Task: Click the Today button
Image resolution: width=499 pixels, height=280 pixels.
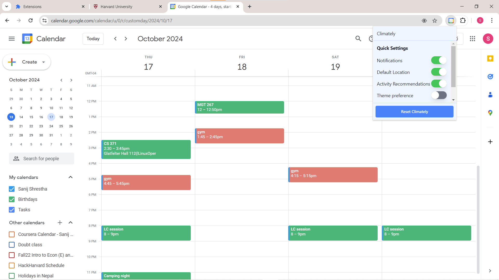Action: (x=93, y=39)
